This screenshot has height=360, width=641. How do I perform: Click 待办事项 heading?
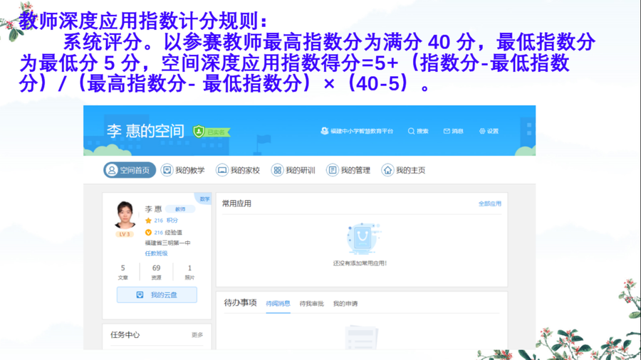[241, 303]
